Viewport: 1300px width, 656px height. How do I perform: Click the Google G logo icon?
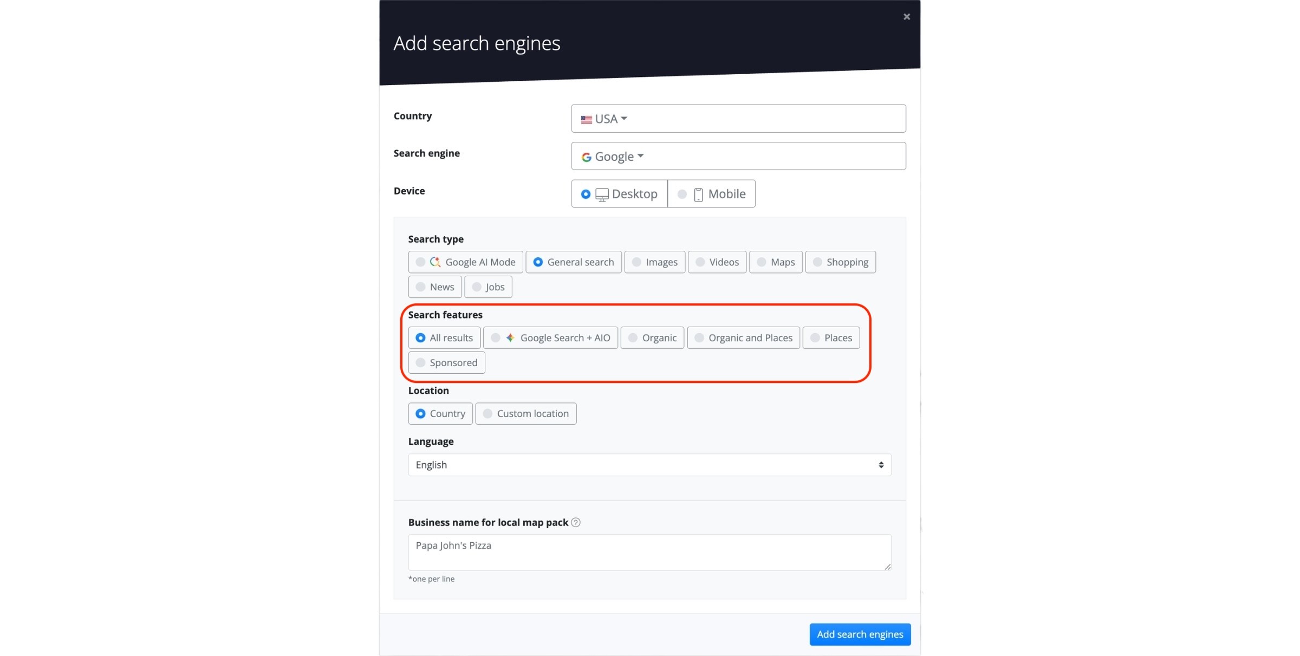[x=587, y=157]
